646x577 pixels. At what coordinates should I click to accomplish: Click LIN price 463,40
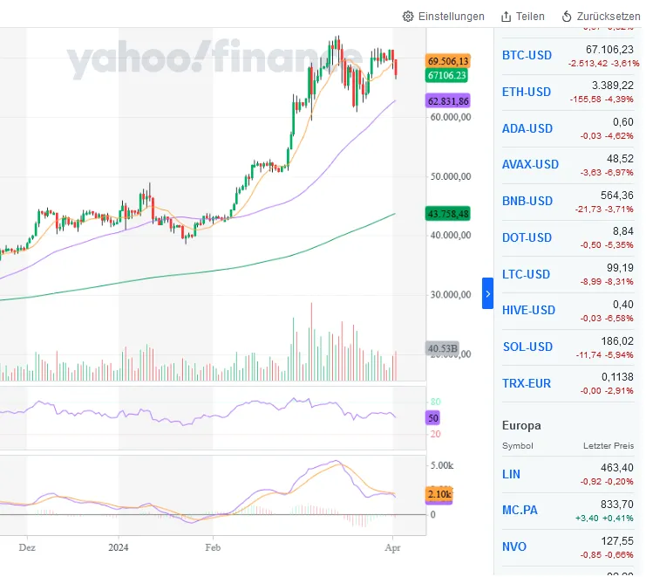617,468
